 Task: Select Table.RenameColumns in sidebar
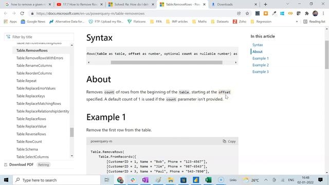coord(34,65)
